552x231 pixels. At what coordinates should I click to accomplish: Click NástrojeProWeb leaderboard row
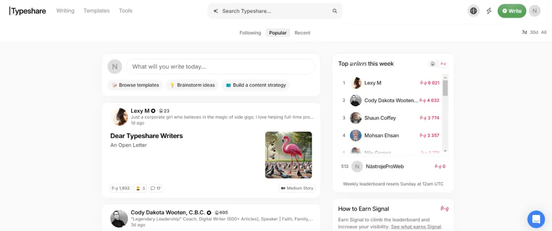393,166
